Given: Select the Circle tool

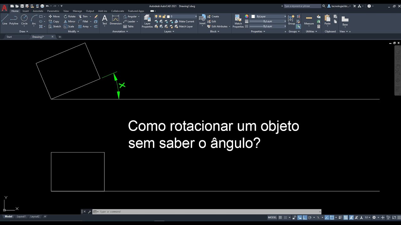Looking at the screenshot, I should pos(24,20).
